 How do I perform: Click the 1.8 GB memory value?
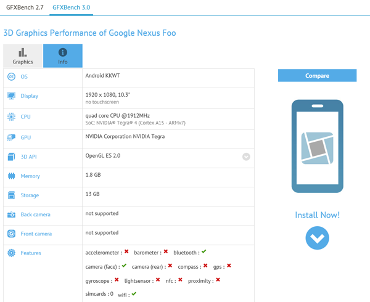coord(93,175)
